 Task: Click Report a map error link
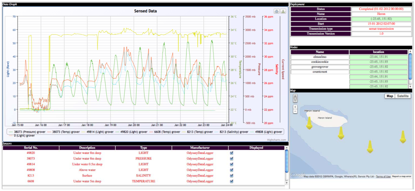pyautogui.click(x=402, y=176)
